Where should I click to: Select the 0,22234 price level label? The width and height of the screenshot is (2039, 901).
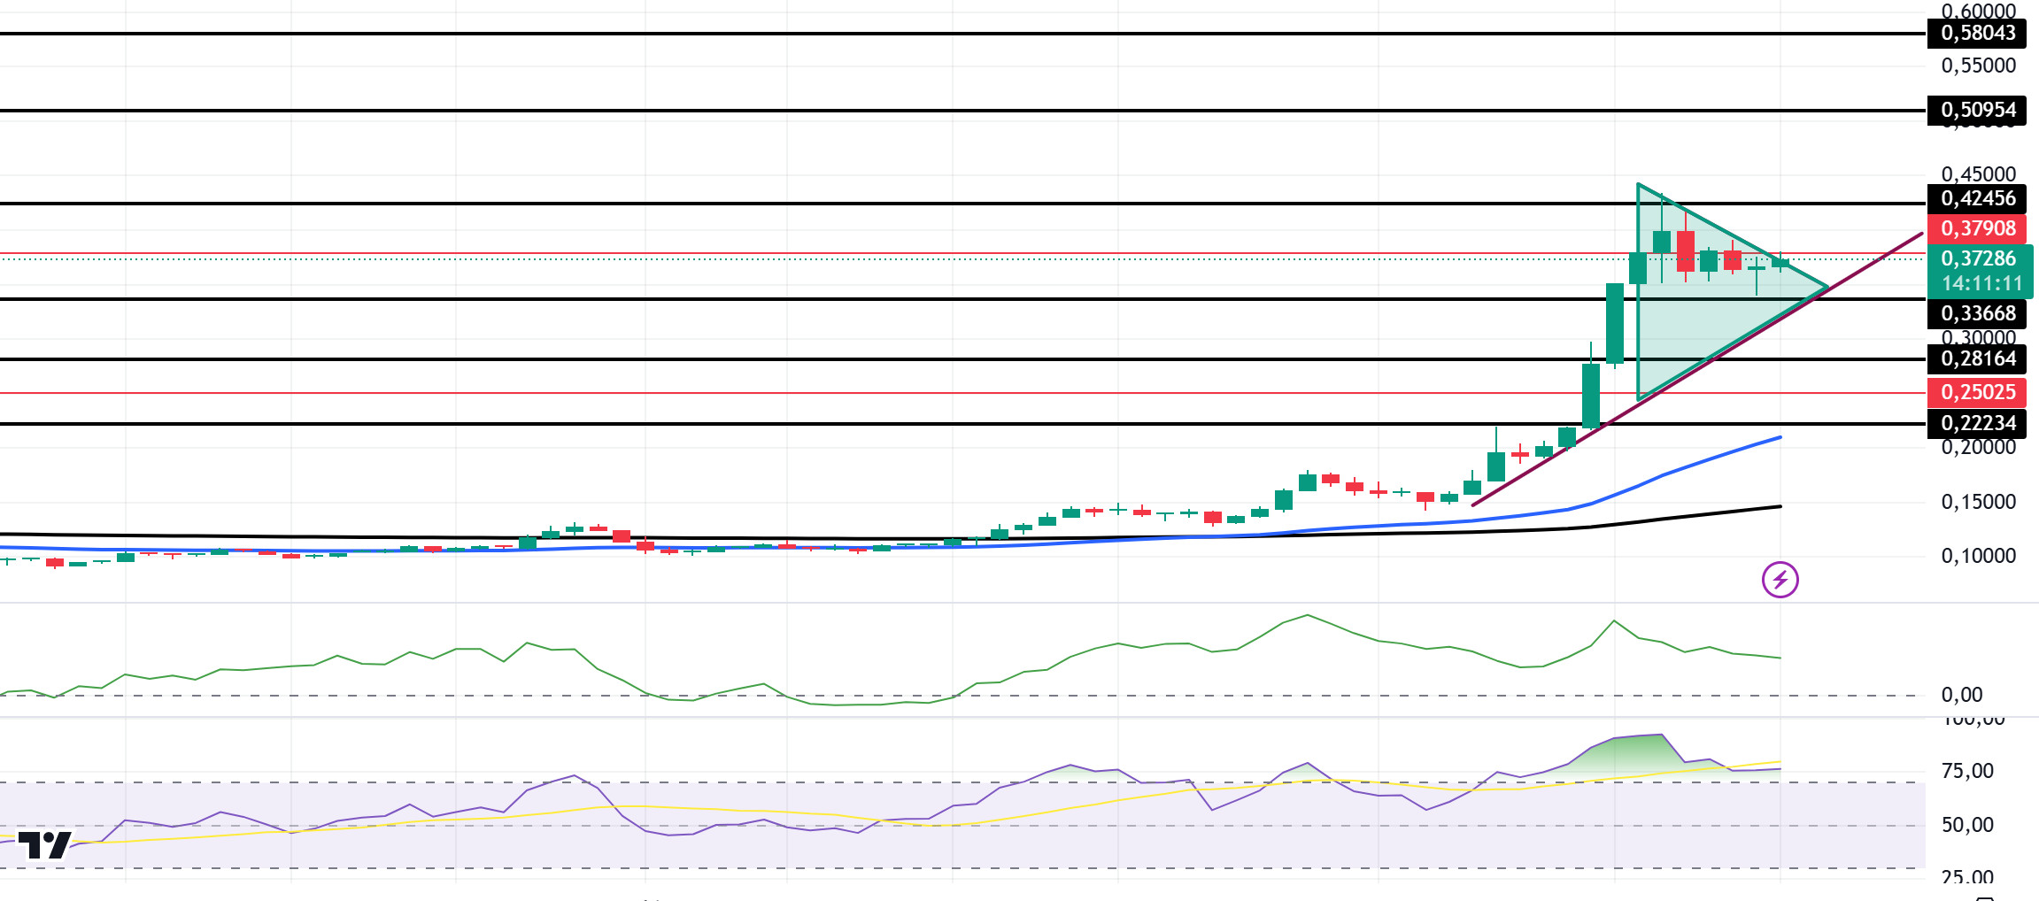pyautogui.click(x=1977, y=424)
